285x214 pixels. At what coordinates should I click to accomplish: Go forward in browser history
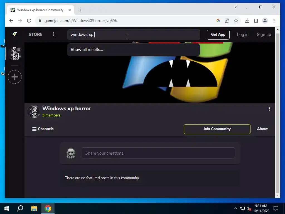[x=20, y=21]
